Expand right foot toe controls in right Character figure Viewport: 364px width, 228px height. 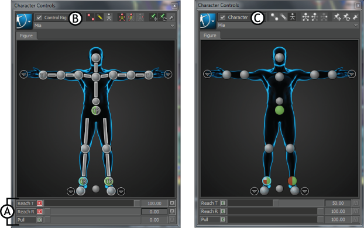(255, 191)
